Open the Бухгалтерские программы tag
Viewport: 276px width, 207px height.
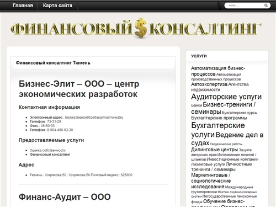tap(219, 118)
